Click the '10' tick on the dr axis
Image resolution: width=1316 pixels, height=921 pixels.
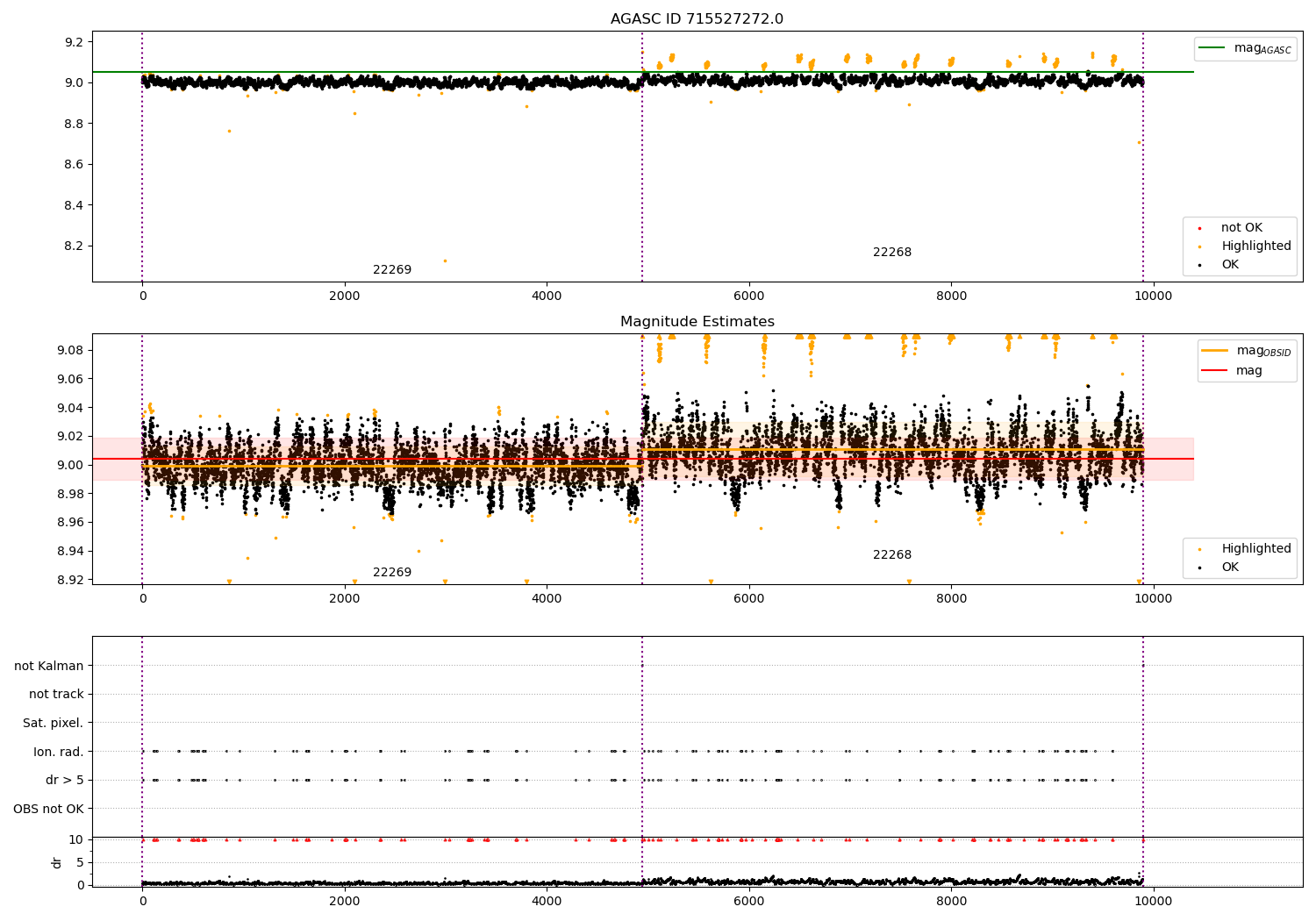point(76,840)
